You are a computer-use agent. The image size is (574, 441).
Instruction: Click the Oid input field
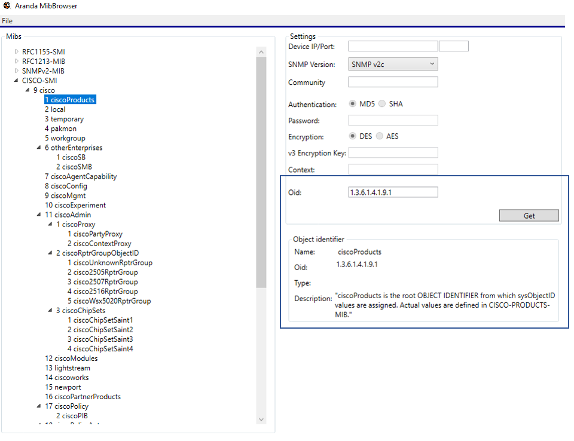pyautogui.click(x=393, y=192)
